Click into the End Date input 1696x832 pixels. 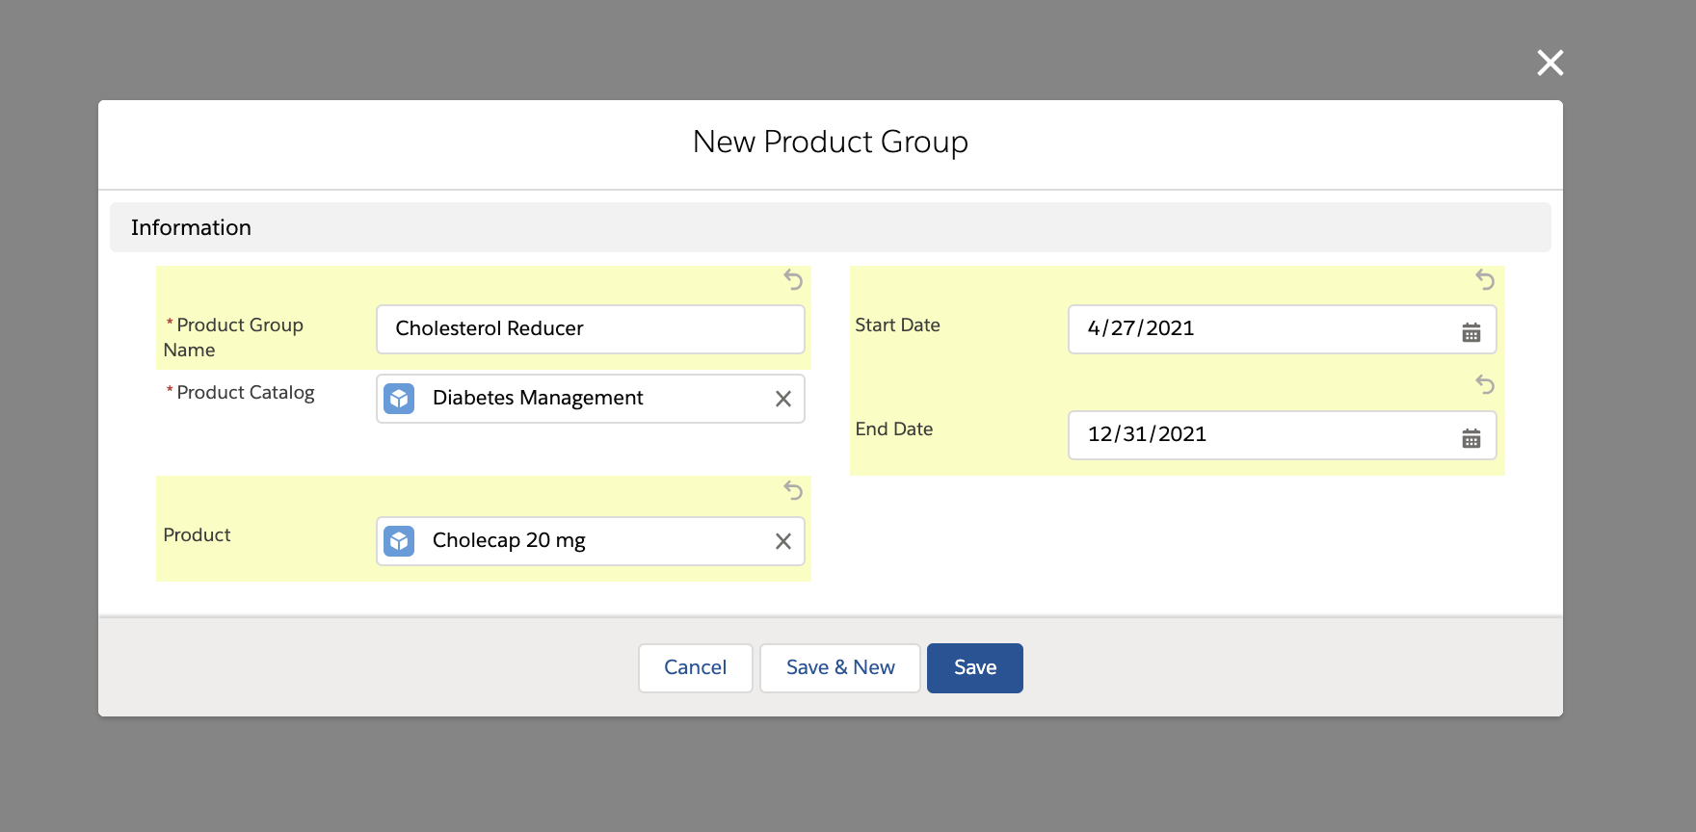click(1262, 435)
